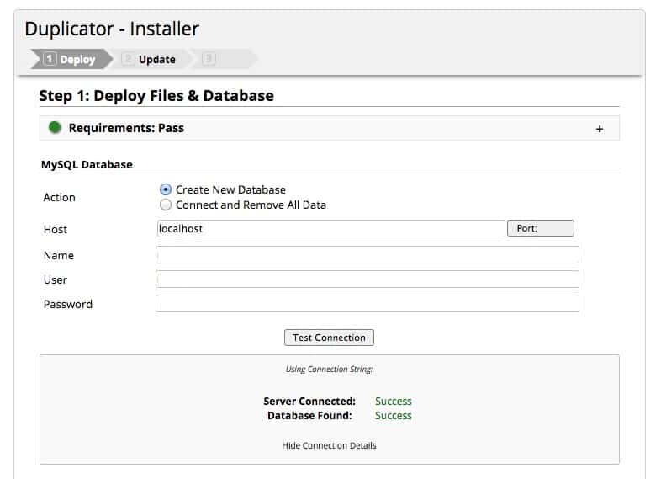Open the Deploy step tab
The width and height of the screenshot is (661, 479).
click(71, 59)
